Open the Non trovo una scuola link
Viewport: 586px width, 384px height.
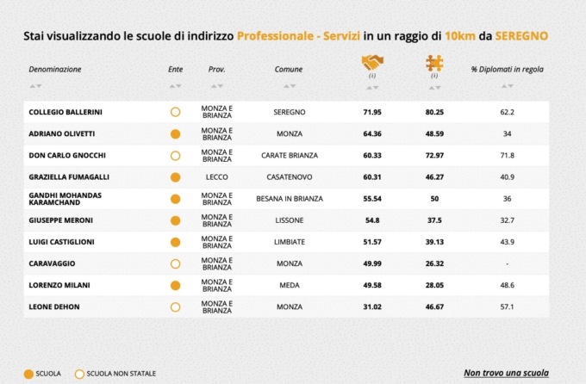click(505, 373)
